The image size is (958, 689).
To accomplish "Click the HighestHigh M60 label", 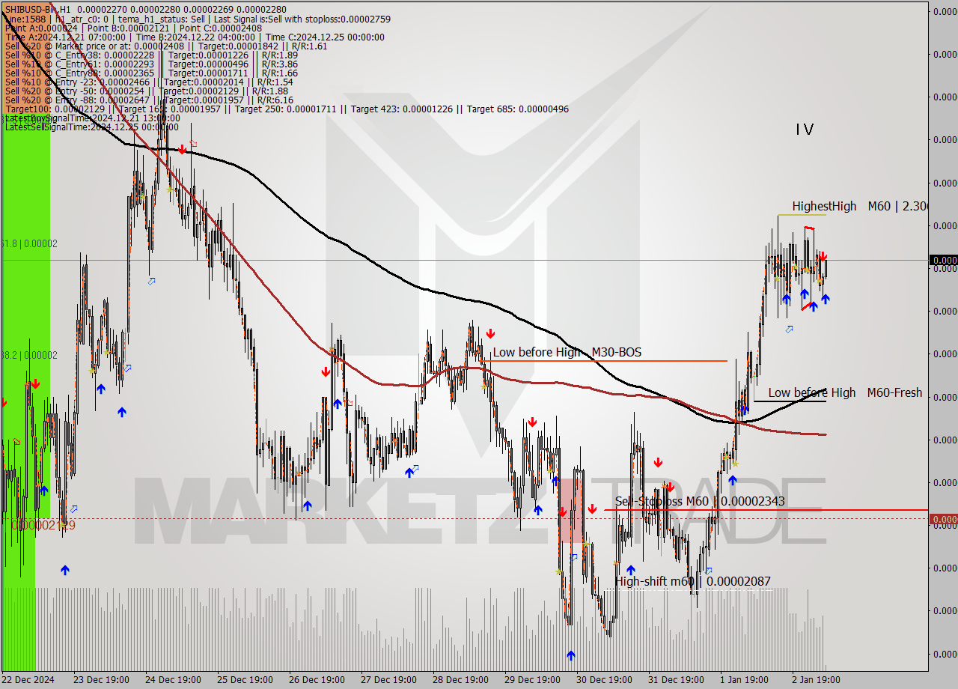I will pyautogui.click(x=859, y=206).
